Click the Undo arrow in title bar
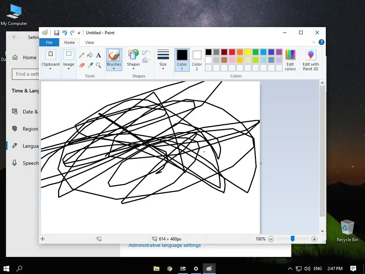 tap(65, 33)
